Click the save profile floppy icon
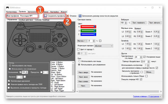This screenshot has width=168, height=104. [45, 16]
